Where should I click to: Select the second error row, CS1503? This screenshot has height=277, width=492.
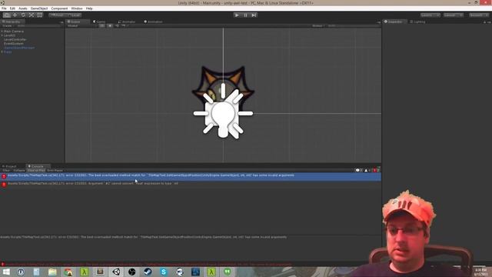tap(191, 185)
